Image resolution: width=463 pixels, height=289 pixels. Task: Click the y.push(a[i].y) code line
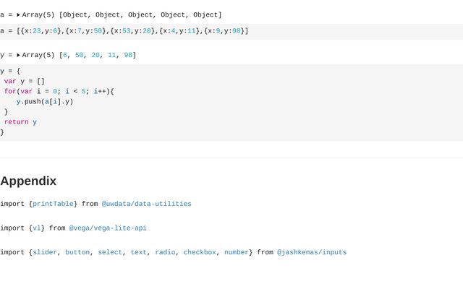click(x=45, y=102)
